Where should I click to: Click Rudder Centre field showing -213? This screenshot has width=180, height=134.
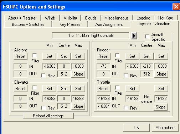[x=147, y=66]
